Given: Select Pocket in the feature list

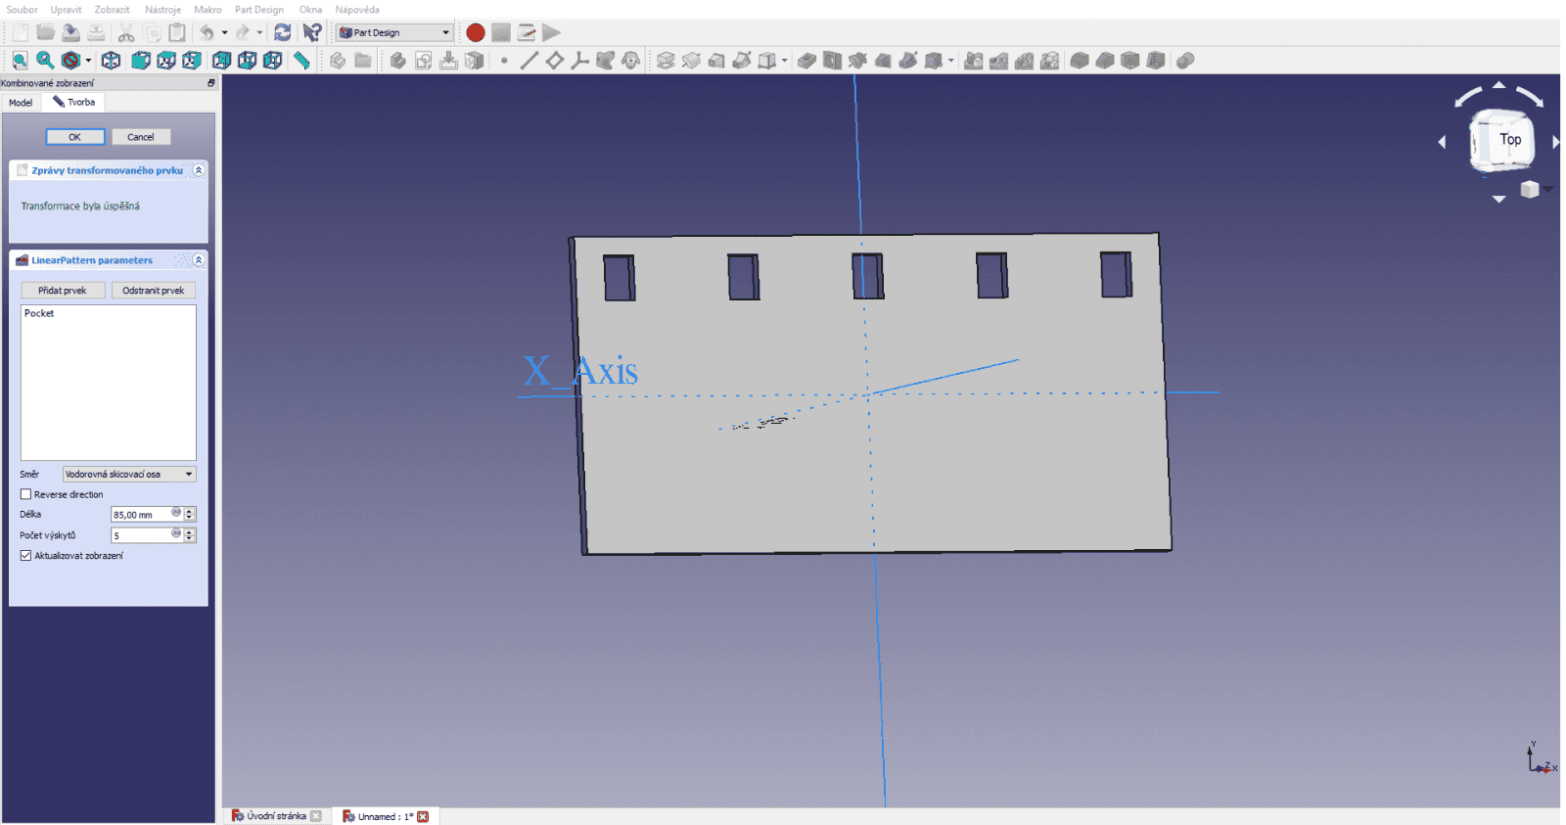Looking at the screenshot, I should 40,313.
